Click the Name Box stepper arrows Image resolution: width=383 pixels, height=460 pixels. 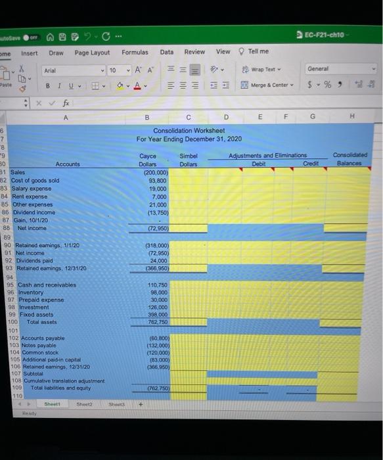26,103
